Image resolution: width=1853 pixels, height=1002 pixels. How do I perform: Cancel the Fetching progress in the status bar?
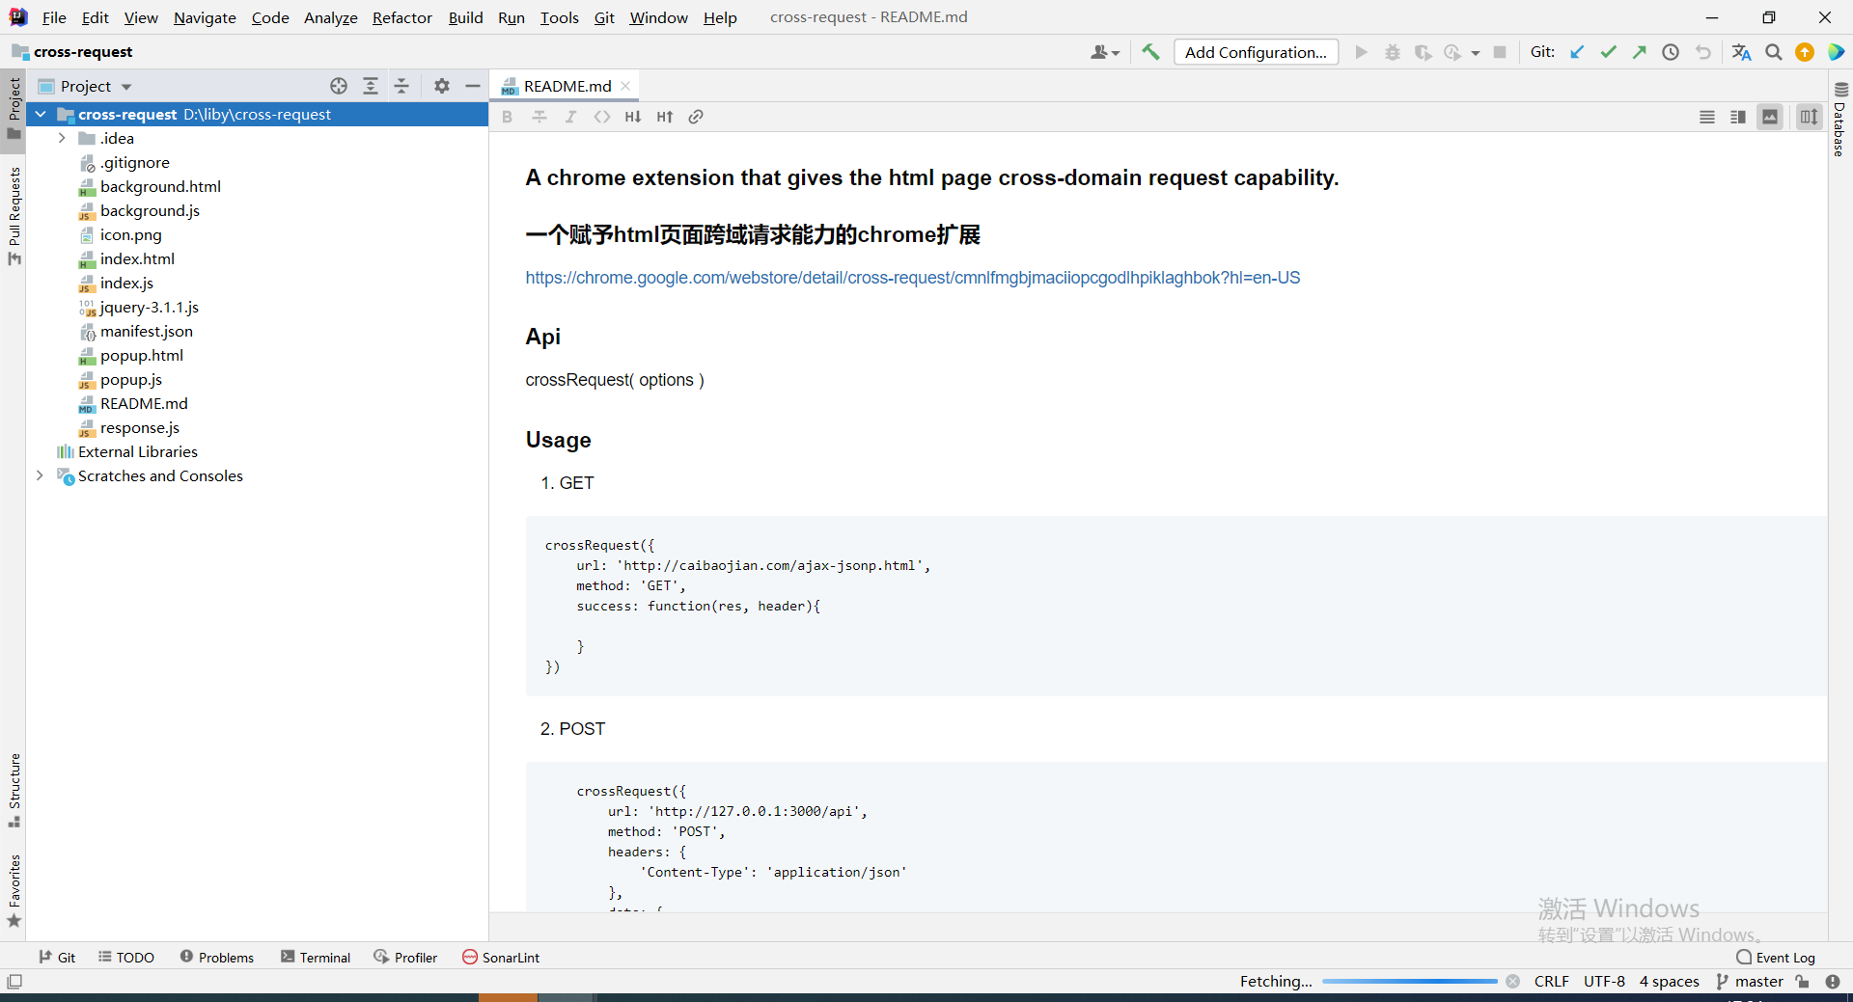1512,981
